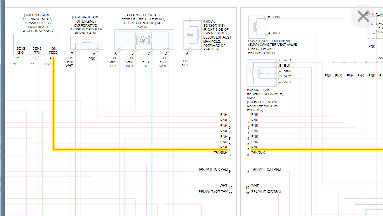The width and height of the screenshot is (383, 216).
Task: Close the wiring diagram viewer overlay
Action: click(x=363, y=16)
